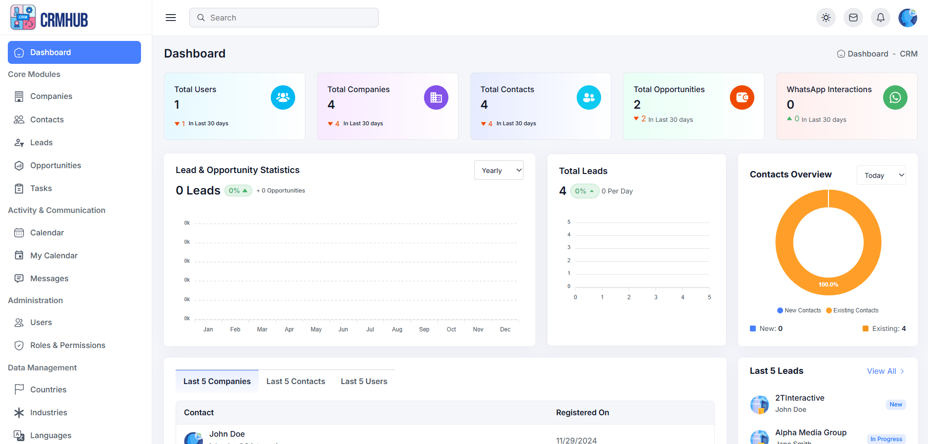Screen dimensions: 928x444
Task: Open the Last 5 Users tab
Action: click(x=363, y=381)
